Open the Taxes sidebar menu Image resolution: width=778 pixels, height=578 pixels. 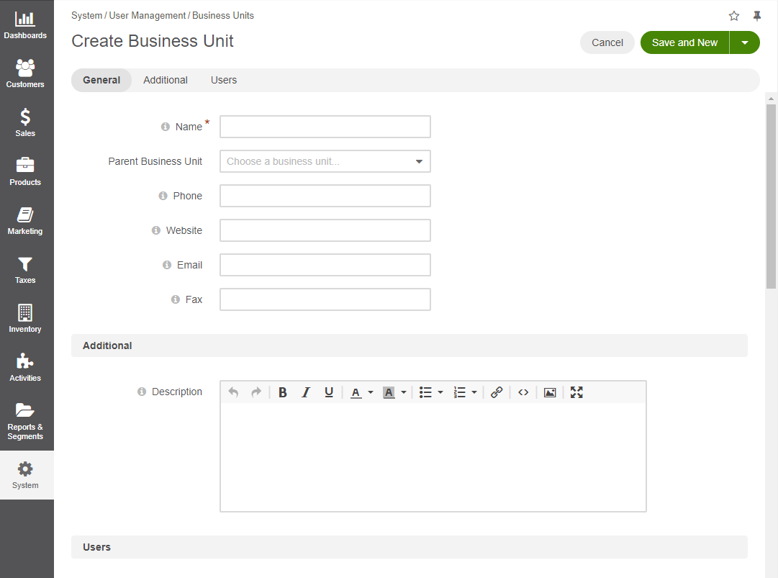click(x=25, y=269)
